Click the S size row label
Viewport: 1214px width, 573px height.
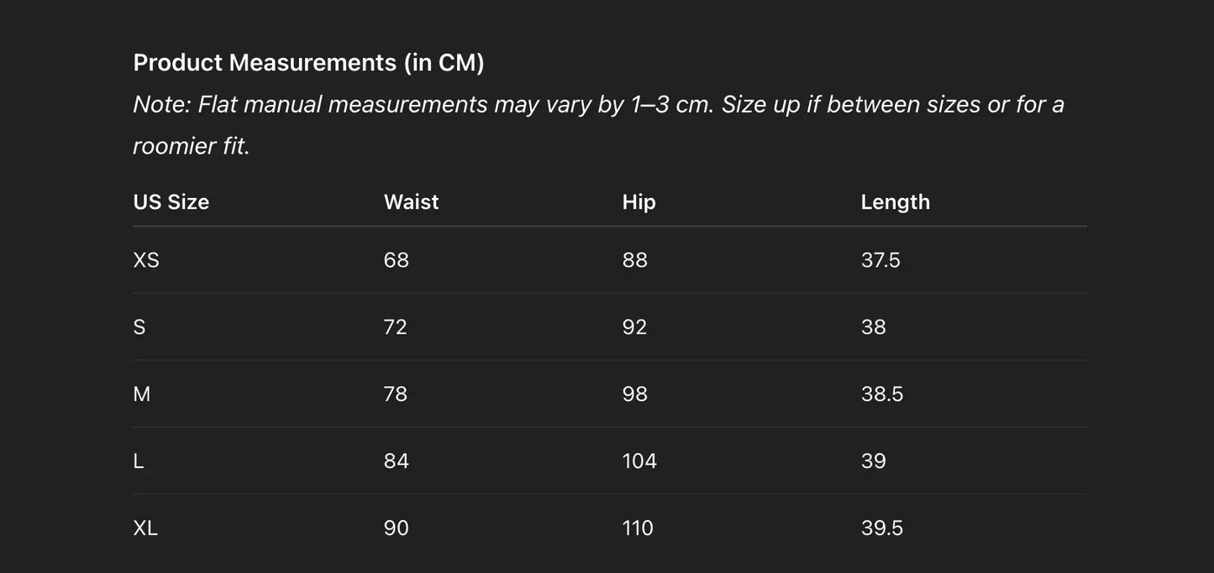(x=139, y=327)
